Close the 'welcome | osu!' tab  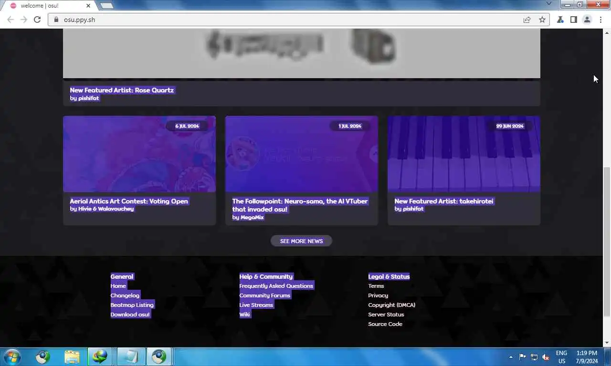click(x=88, y=6)
